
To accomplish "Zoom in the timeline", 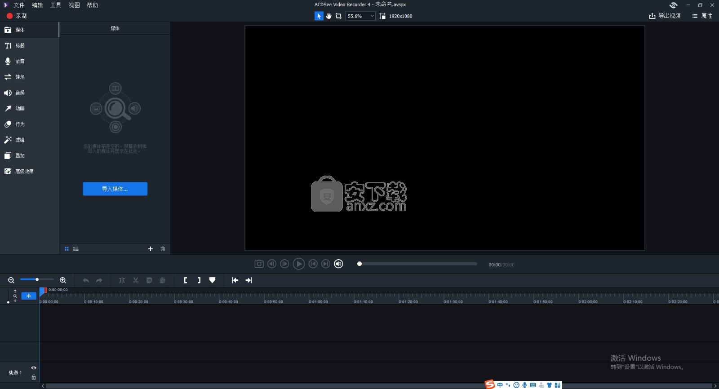I will [x=63, y=280].
